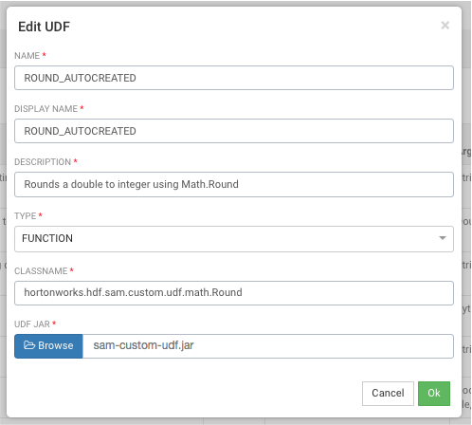Click the CLASSNAME field with hortonworks path
The width and height of the screenshot is (472, 425).
234,293
